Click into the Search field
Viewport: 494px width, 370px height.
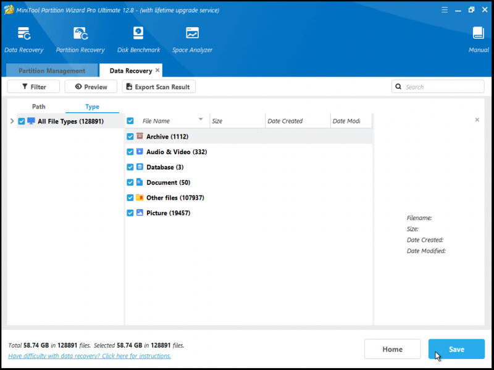[x=438, y=86]
